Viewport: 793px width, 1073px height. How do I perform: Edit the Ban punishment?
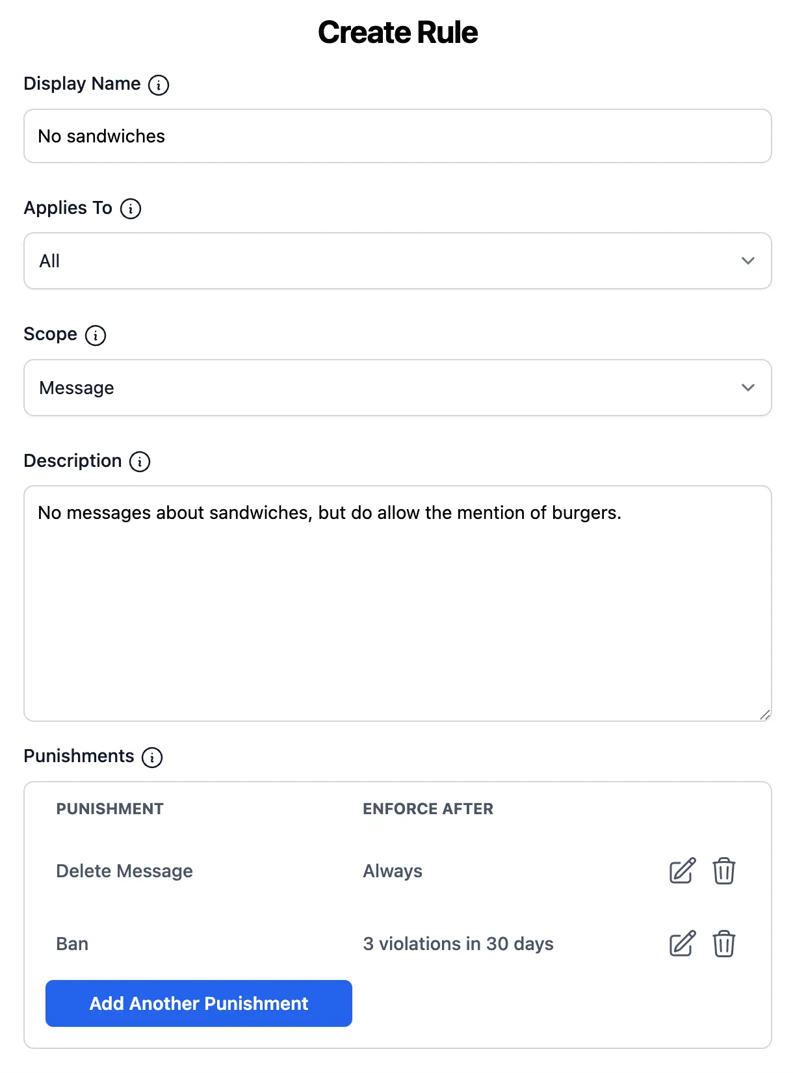[x=682, y=944]
